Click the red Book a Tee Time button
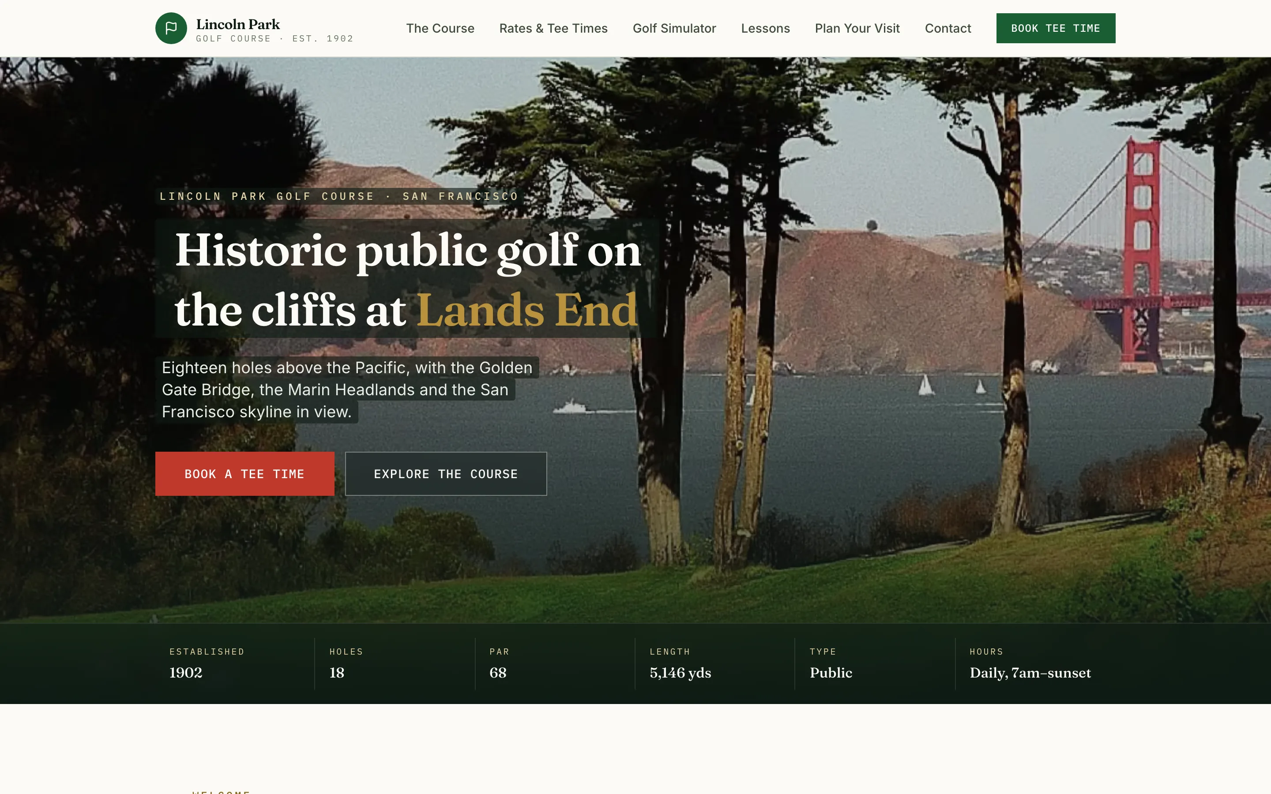 tap(245, 474)
